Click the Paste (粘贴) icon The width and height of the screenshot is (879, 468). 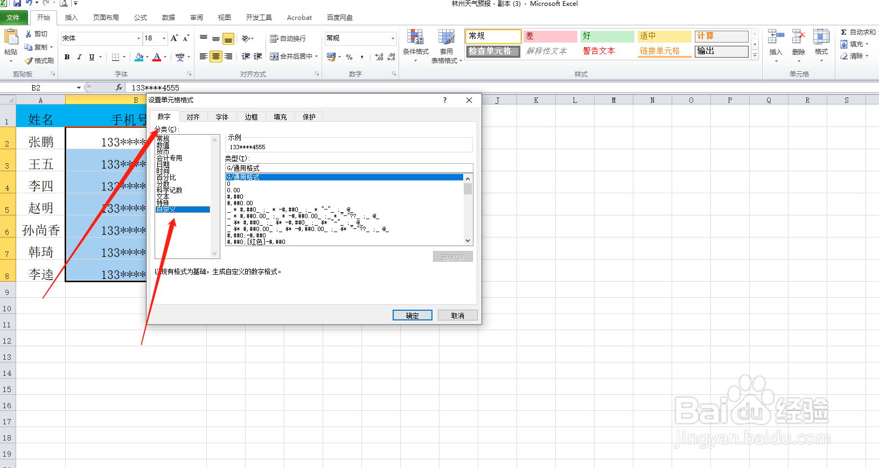[x=11, y=38]
